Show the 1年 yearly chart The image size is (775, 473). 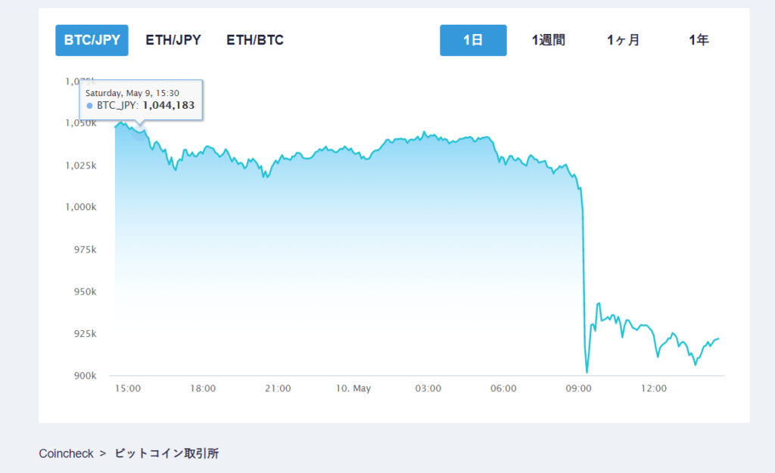699,40
